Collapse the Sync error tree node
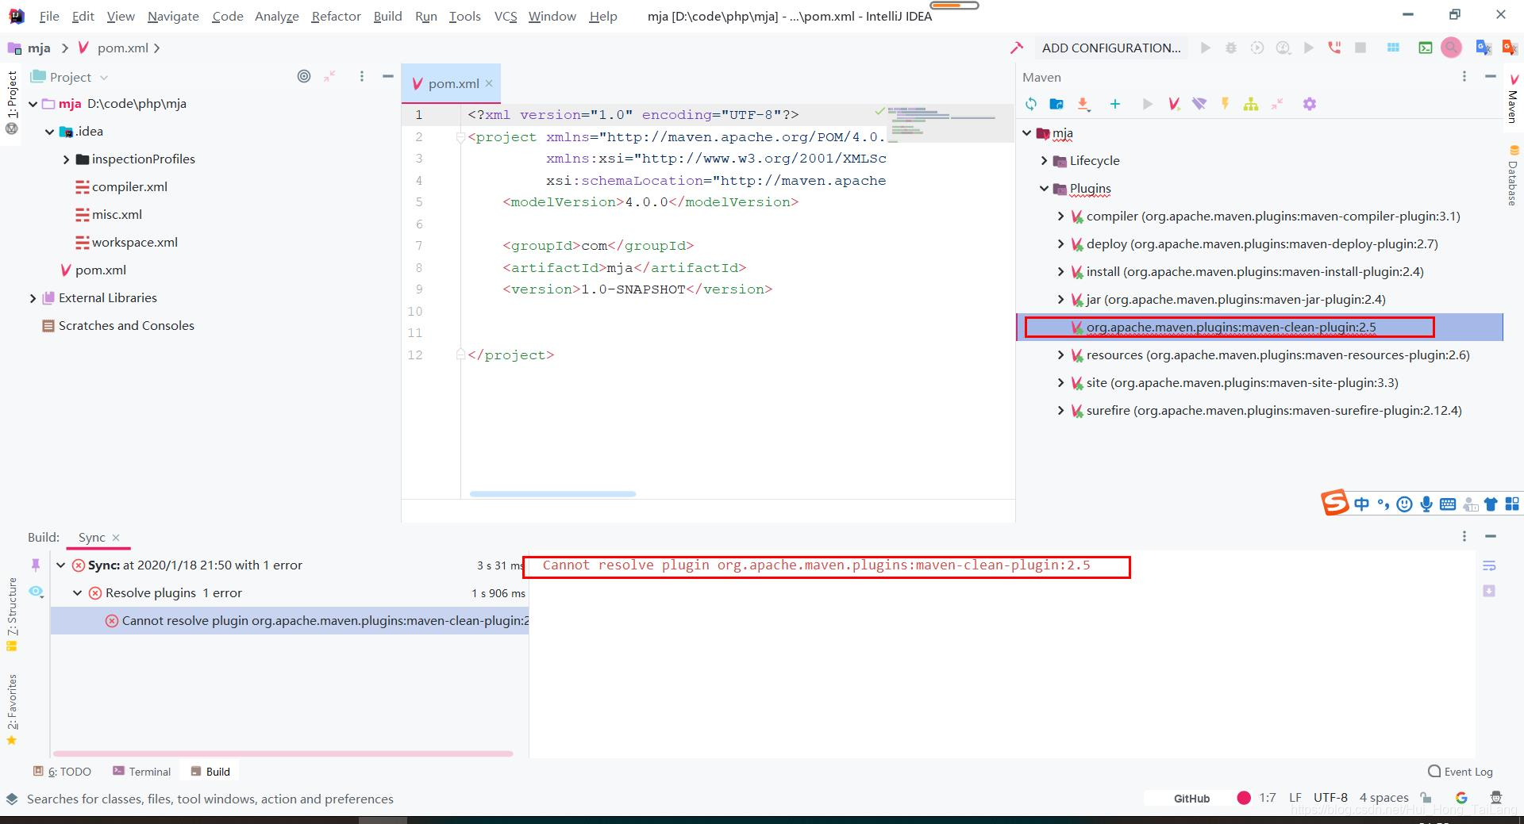1524x824 pixels. point(61,565)
